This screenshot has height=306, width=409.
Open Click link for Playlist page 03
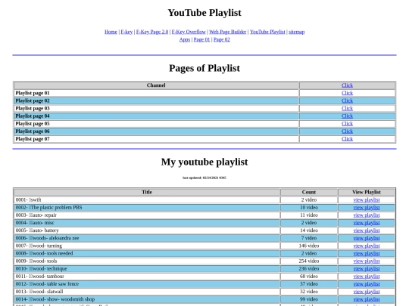(x=347, y=109)
